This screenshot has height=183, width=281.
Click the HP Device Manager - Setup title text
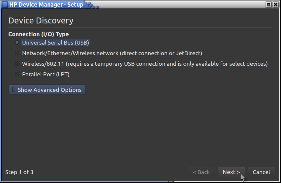(46, 4)
